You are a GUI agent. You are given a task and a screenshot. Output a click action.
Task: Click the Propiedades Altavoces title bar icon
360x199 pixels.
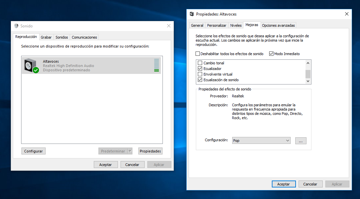[x=192, y=14]
